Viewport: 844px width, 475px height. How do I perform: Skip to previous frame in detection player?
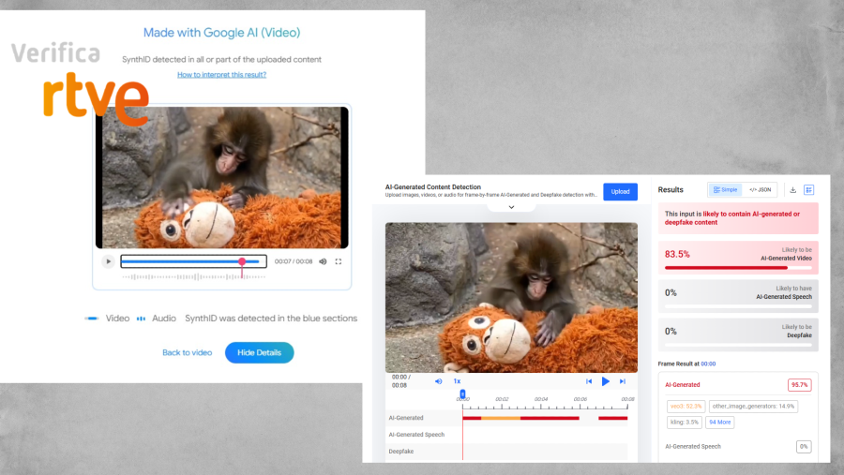[x=589, y=381]
